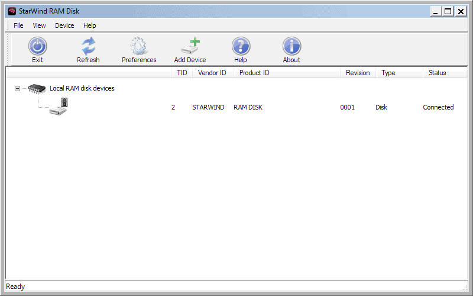The image size is (473, 296).
Task: Select the RAM chip icon for local devices
Action: (37, 88)
